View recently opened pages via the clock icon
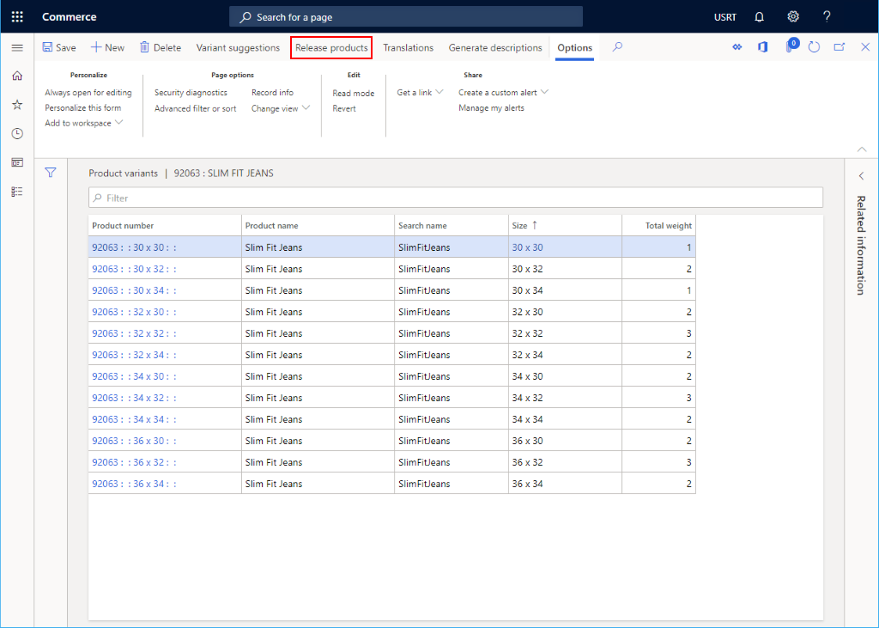Image resolution: width=879 pixels, height=628 pixels. 17,133
